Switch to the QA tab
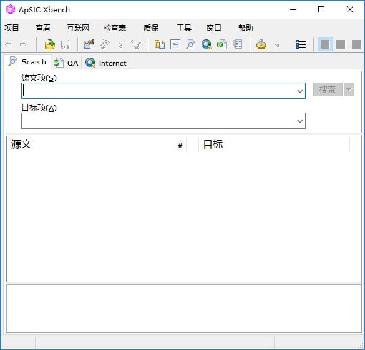Viewport: 365px width, 350px height. tap(66, 63)
